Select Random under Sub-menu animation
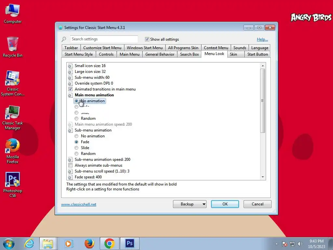 coord(76,154)
